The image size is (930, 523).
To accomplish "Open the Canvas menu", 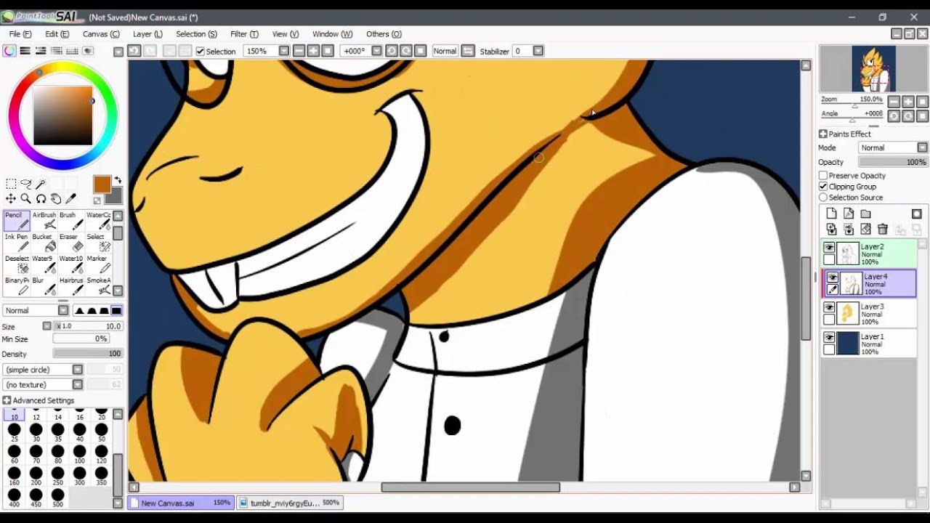I will 101,34.
